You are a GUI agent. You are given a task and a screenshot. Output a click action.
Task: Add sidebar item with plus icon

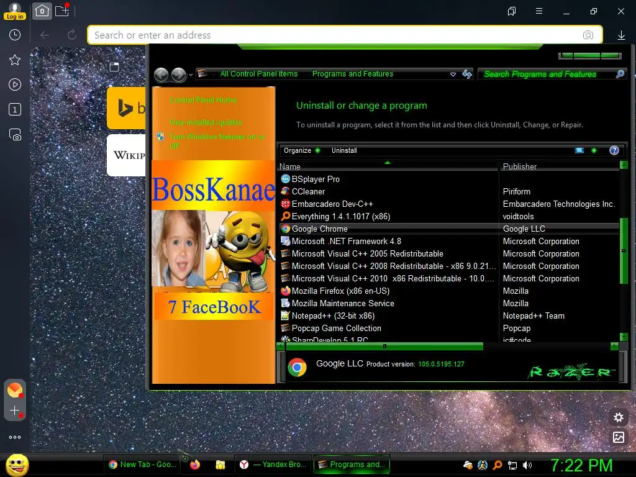15,411
